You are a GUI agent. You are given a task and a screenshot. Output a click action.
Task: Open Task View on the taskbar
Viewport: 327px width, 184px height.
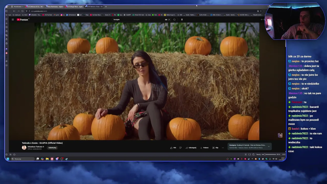pyautogui.click(x=37, y=159)
